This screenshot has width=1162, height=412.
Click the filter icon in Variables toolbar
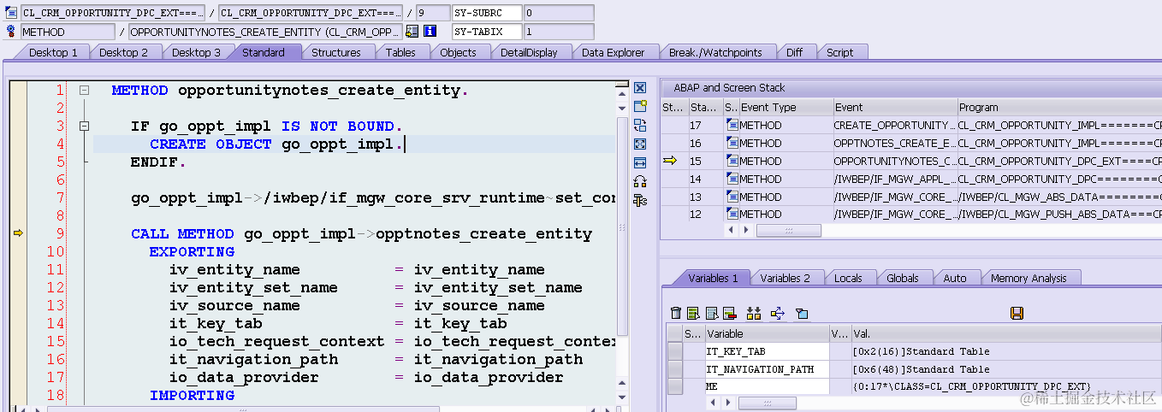coord(802,314)
